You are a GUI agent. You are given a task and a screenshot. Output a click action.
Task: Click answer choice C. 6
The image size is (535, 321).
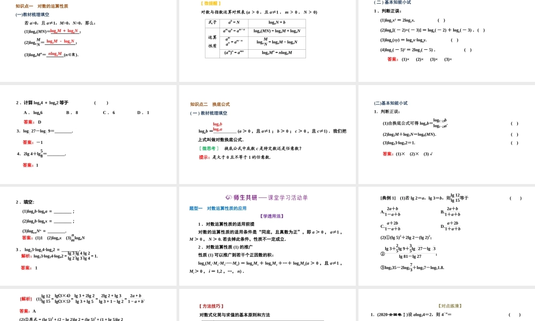point(109,112)
